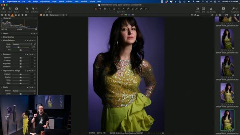Toggle the browser pause icon beside the eye

pos(220,15)
